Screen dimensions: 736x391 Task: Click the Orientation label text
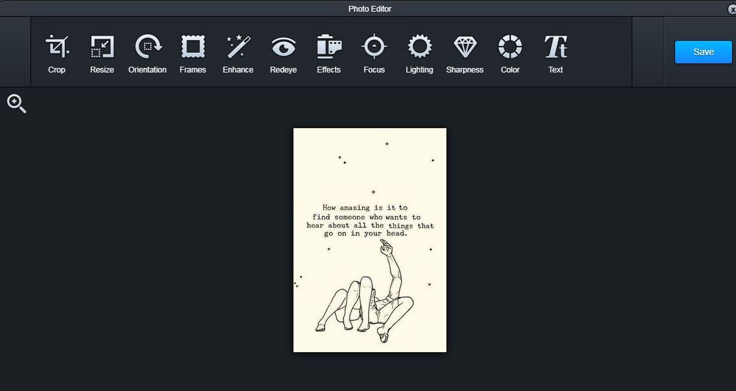[x=147, y=70]
